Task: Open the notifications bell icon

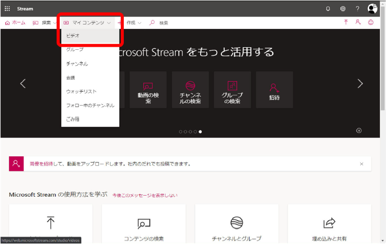Action: (328, 9)
